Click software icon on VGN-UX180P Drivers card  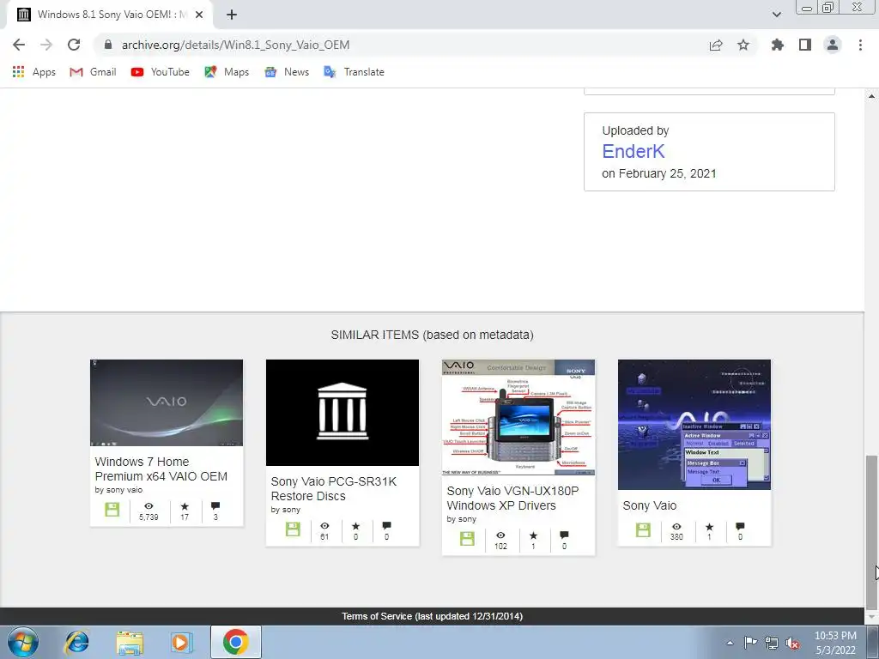467,539
